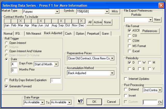Uncheck the Sep contract month box

pyautogui.click(x=61, y=21)
